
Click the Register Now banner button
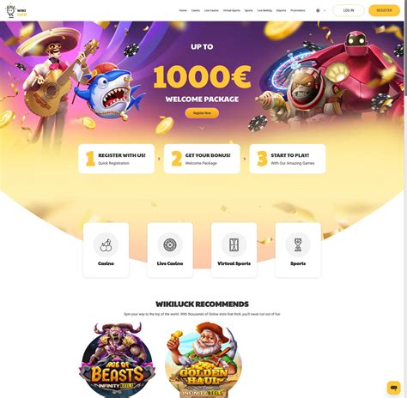202,113
